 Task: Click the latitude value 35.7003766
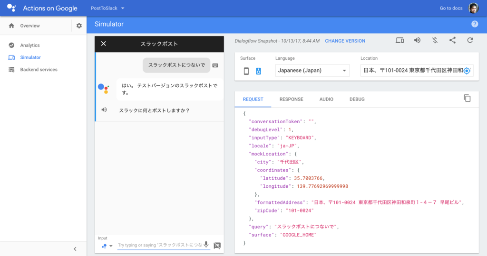(308, 178)
